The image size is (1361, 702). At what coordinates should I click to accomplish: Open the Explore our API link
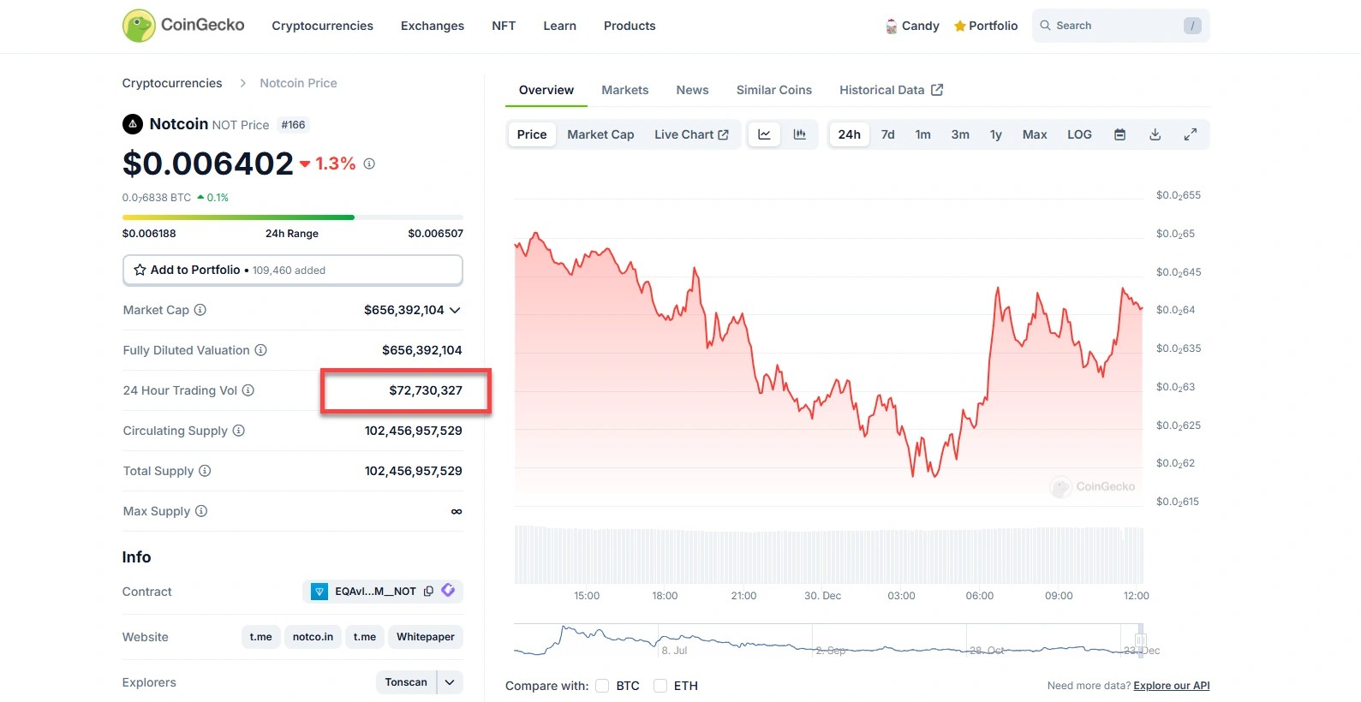pyautogui.click(x=1171, y=686)
